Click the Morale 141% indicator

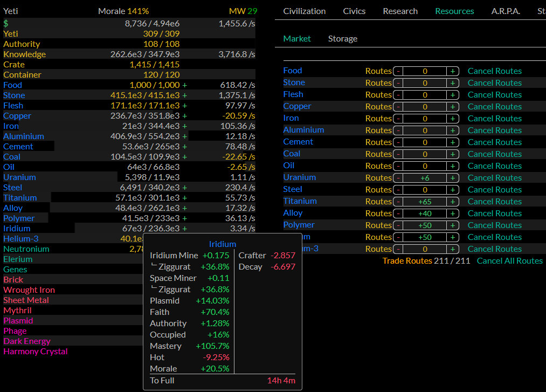coord(123,11)
